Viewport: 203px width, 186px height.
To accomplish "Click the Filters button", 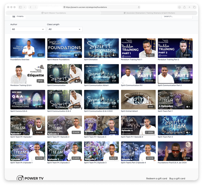I will (18, 16).
